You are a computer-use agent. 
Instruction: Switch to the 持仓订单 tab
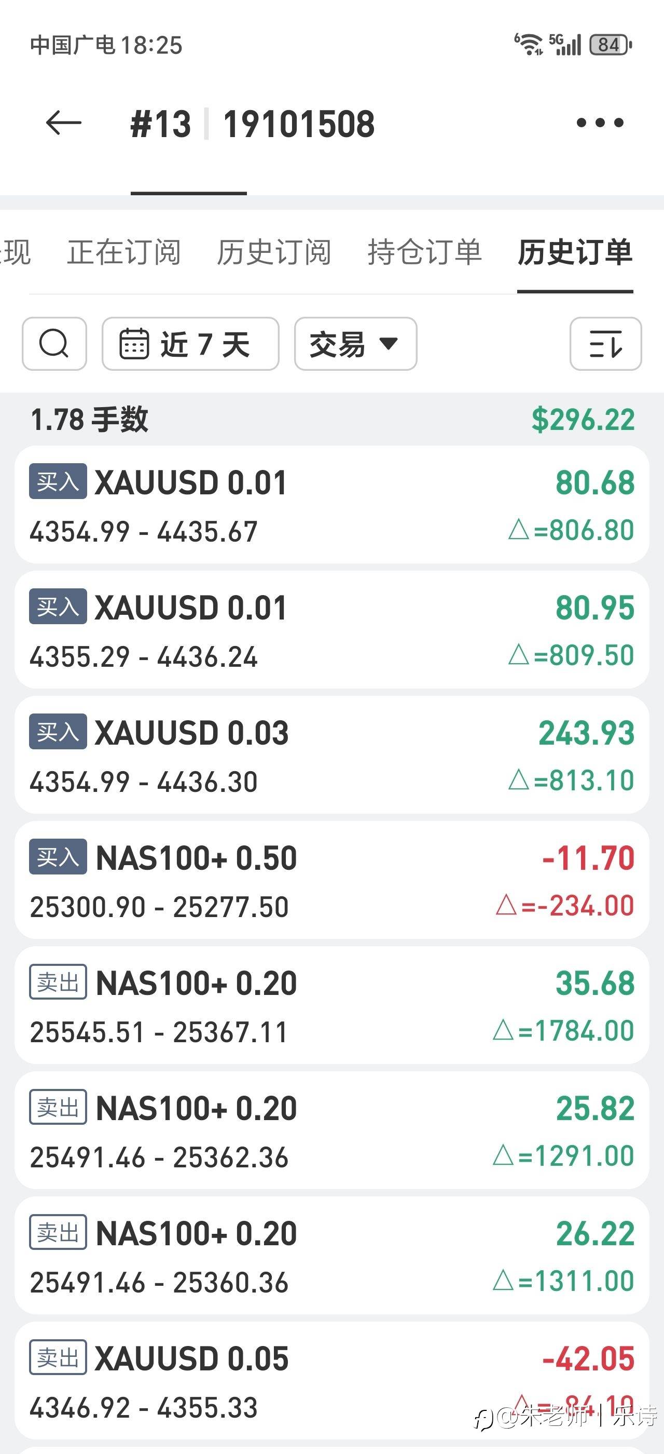tap(424, 252)
